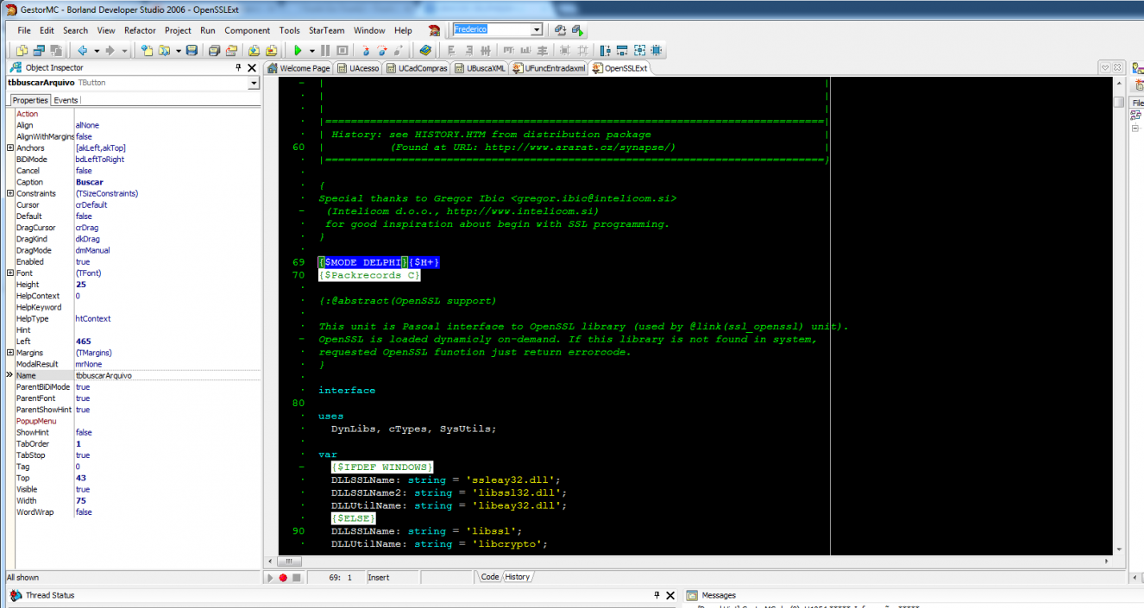Screen dimensions: 1144x608
Task: Open the Tools menu
Action: pyautogui.click(x=289, y=30)
